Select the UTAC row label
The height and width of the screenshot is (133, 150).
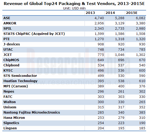pos(8,50)
